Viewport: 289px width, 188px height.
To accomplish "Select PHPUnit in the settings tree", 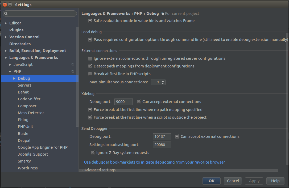I will (x=26, y=127).
